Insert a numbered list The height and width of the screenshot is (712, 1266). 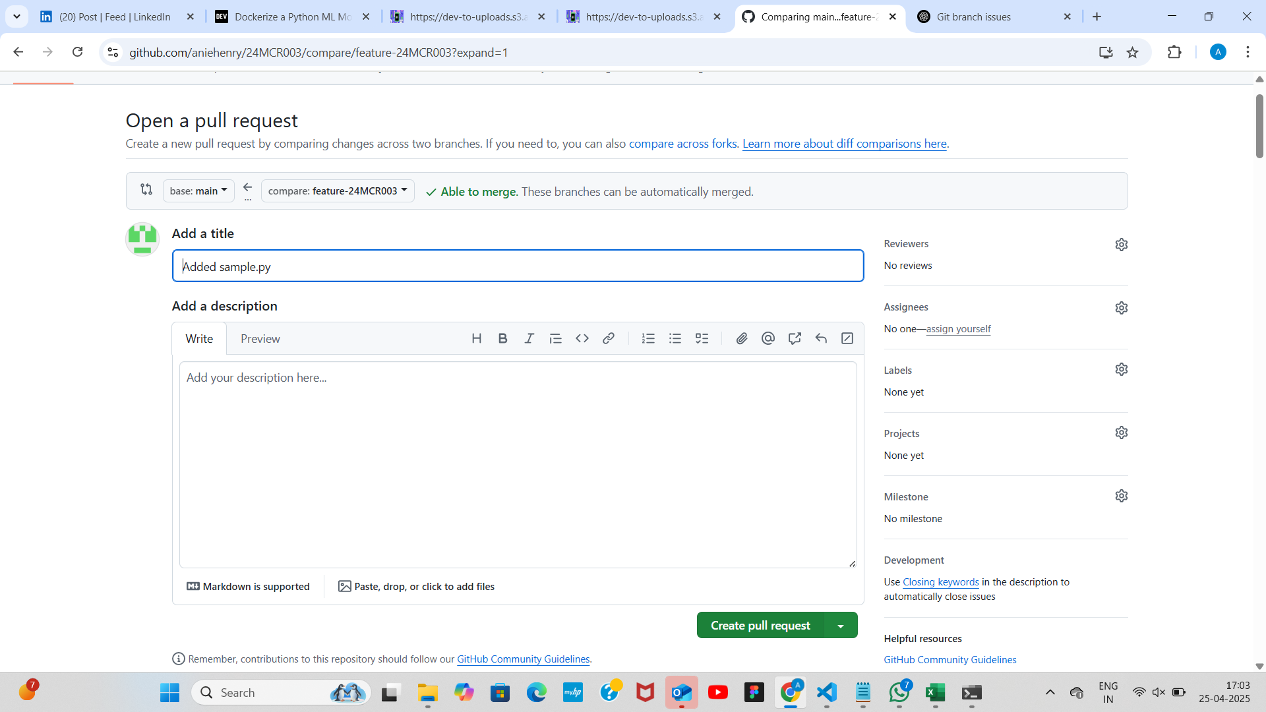coord(648,338)
